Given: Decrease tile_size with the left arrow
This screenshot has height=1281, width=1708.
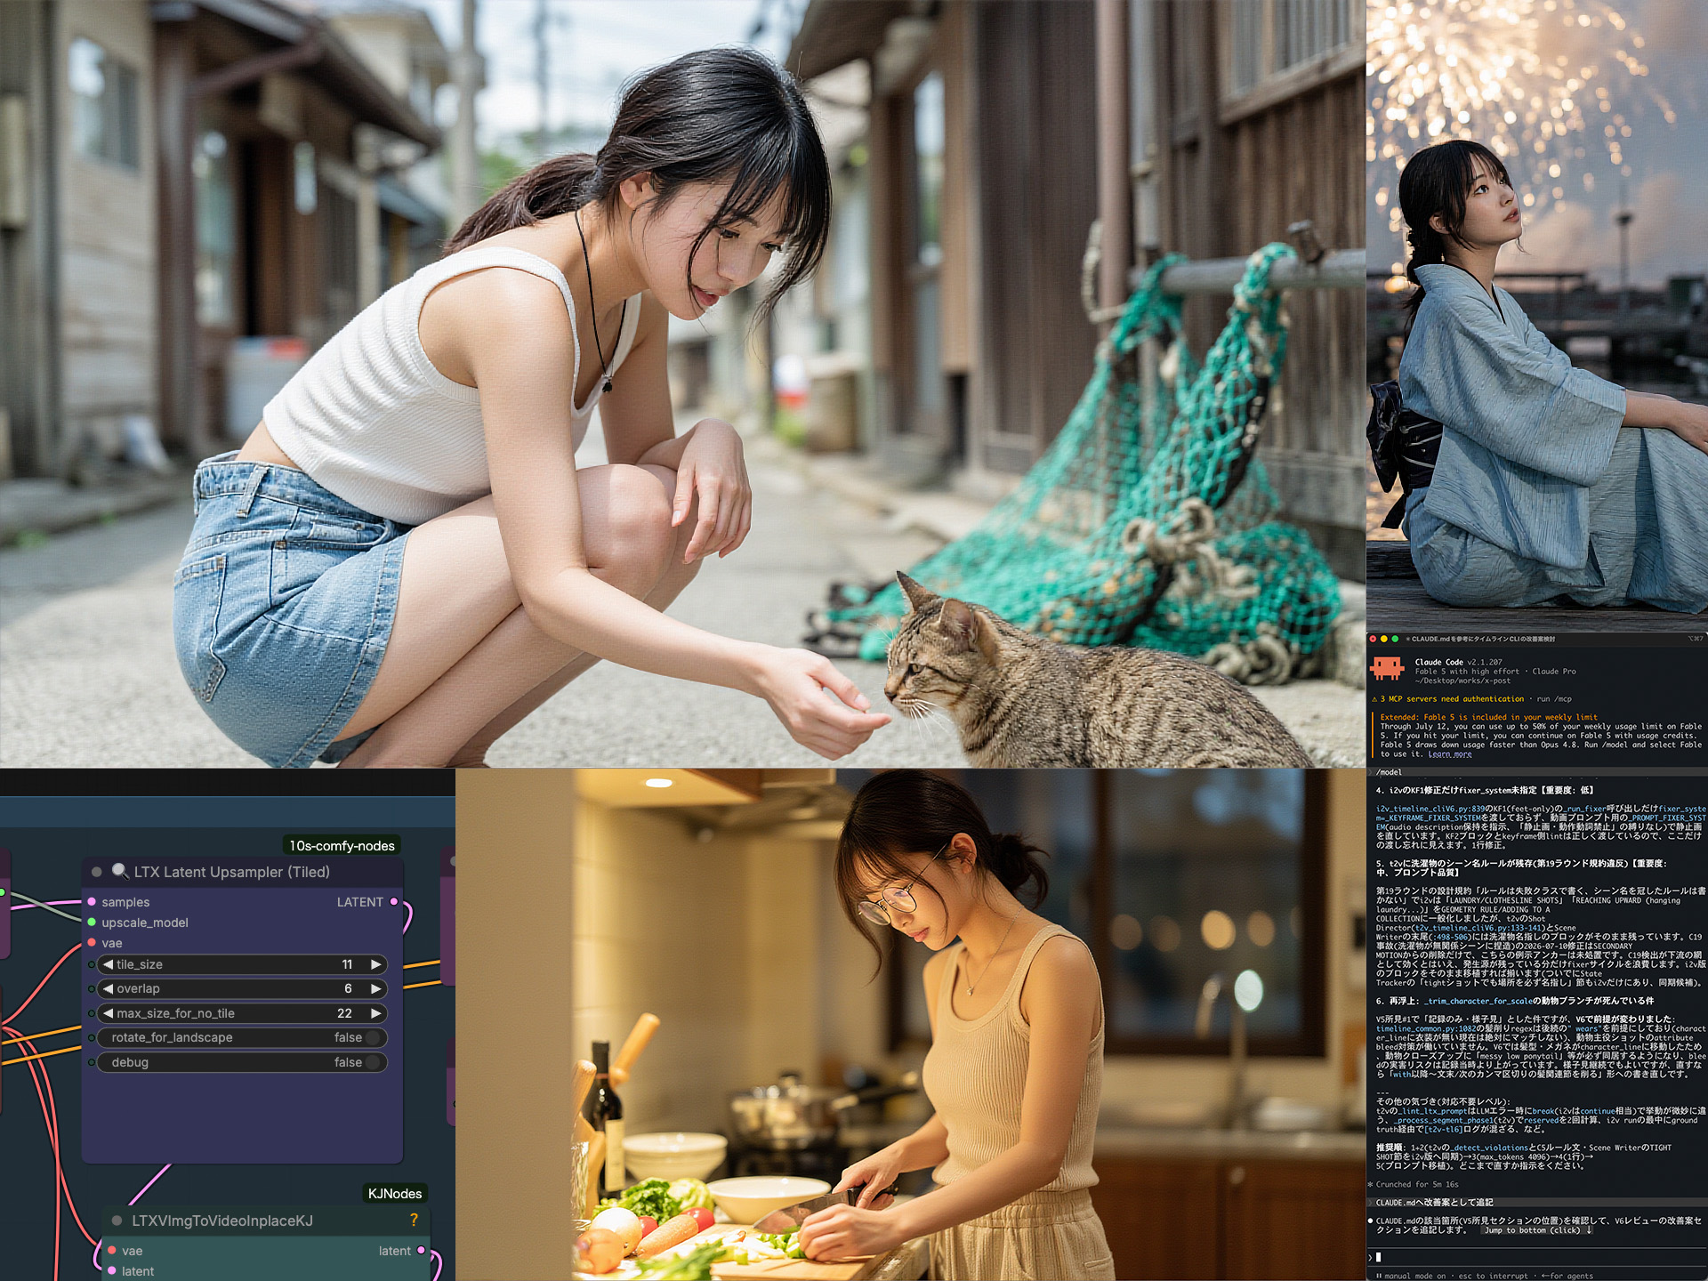Looking at the screenshot, I should [x=109, y=964].
